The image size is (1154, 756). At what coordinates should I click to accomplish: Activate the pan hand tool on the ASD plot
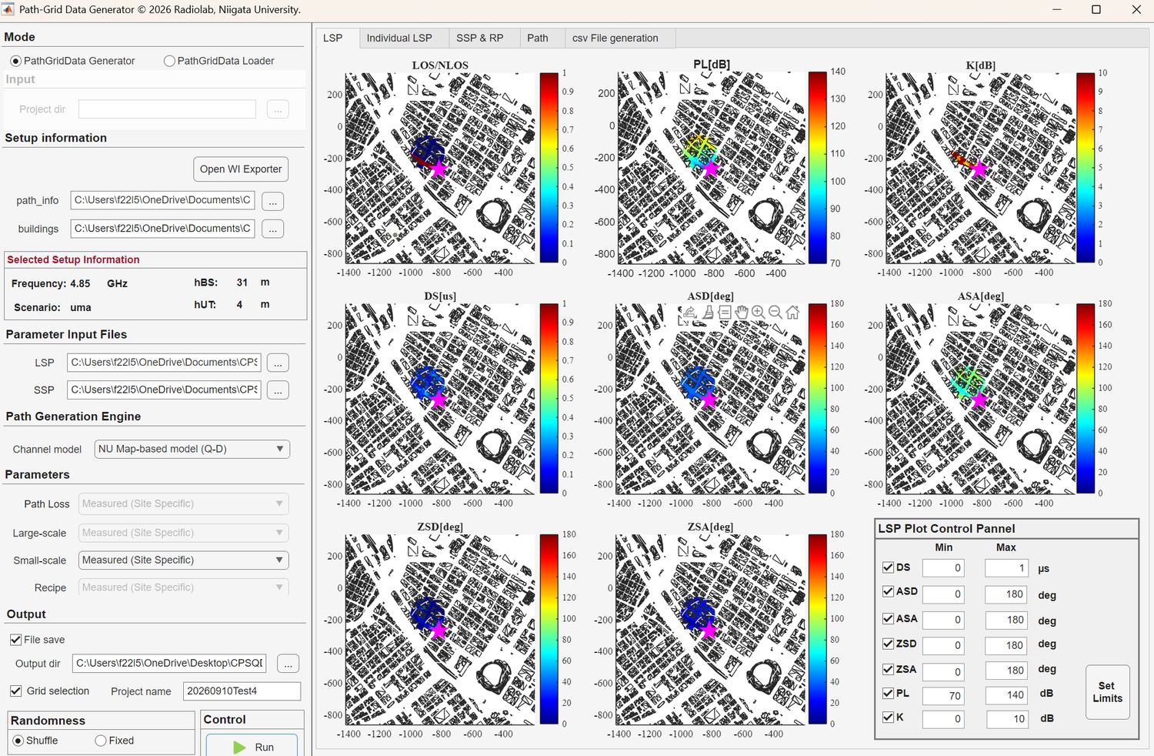(742, 312)
